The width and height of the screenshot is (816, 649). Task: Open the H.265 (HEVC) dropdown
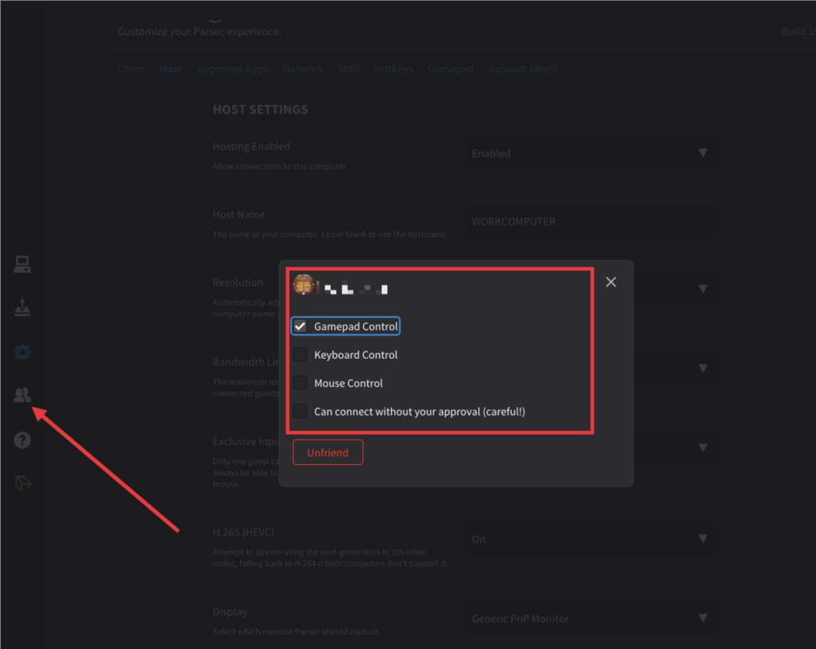pos(589,539)
